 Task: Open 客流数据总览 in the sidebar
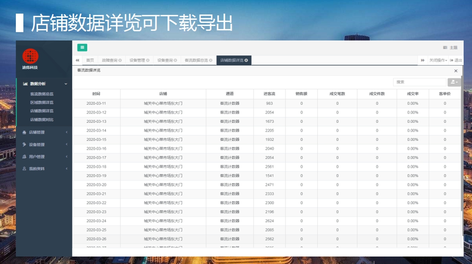pyautogui.click(x=42, y=94)
